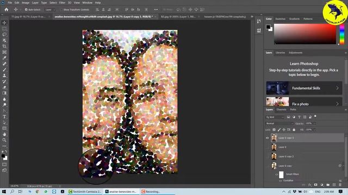
Task: Select the Horizontal Type tool
Action: pos(4,116)
